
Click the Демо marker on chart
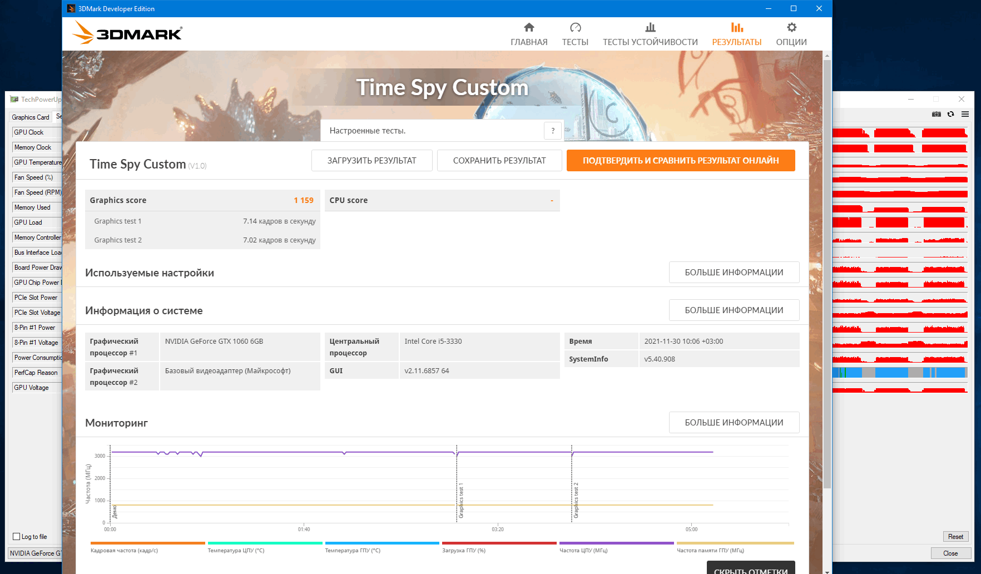(x=115, y=512)
